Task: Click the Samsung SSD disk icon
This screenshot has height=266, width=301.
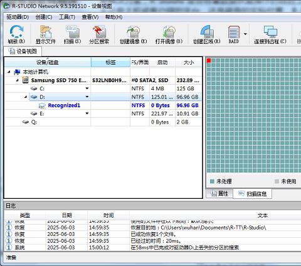Action: click(25, 80)
